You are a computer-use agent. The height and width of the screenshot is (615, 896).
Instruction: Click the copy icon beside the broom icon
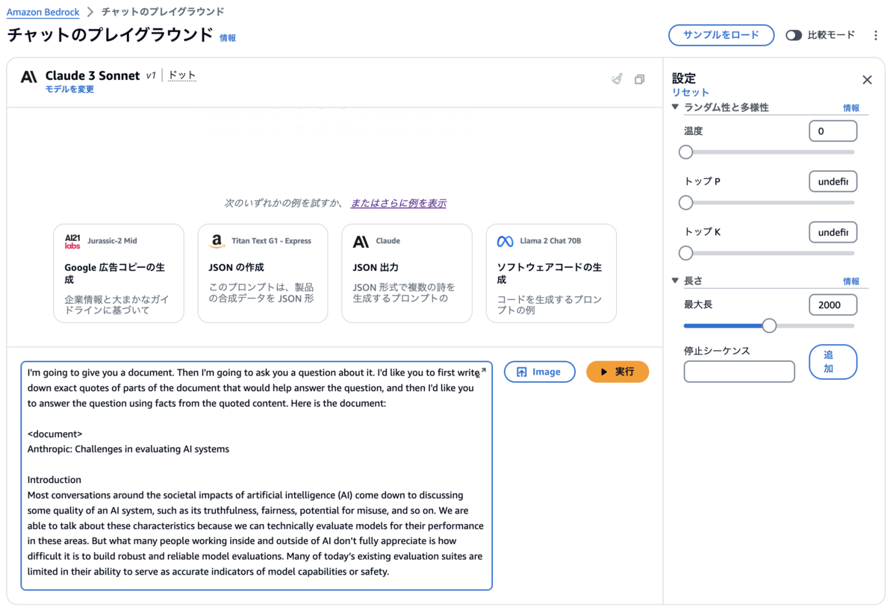640,78
